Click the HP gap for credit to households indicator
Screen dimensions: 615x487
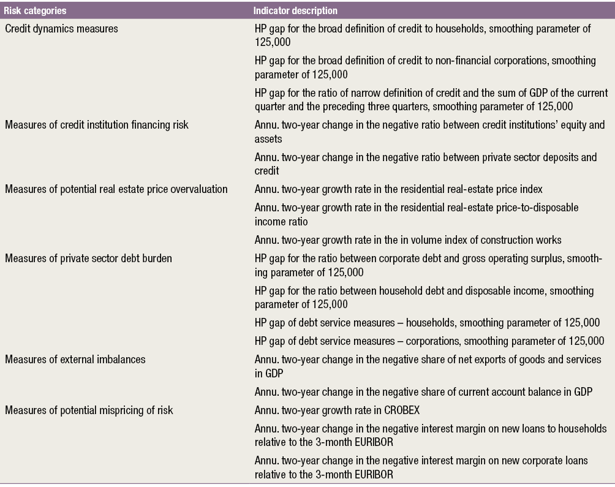coord(423,34)
